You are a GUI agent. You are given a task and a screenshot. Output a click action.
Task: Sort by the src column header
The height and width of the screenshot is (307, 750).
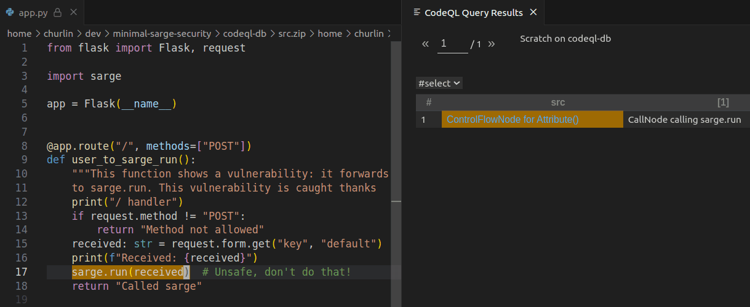[557, 103]
